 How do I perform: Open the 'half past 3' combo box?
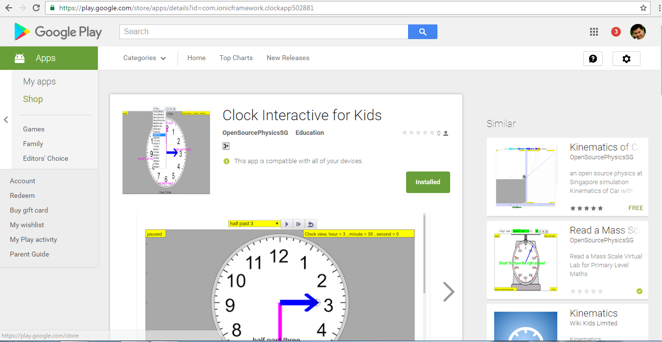pyautogui.click(x=254, y=224)
